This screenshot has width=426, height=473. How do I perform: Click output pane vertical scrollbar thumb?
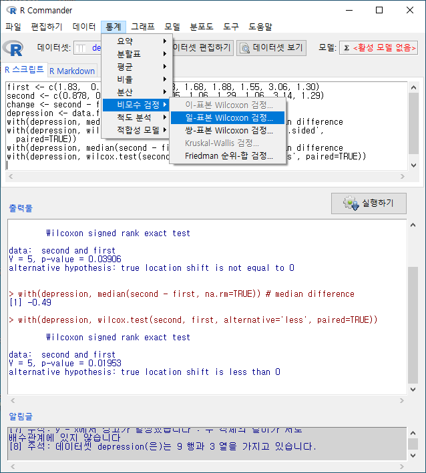[413, 325]
